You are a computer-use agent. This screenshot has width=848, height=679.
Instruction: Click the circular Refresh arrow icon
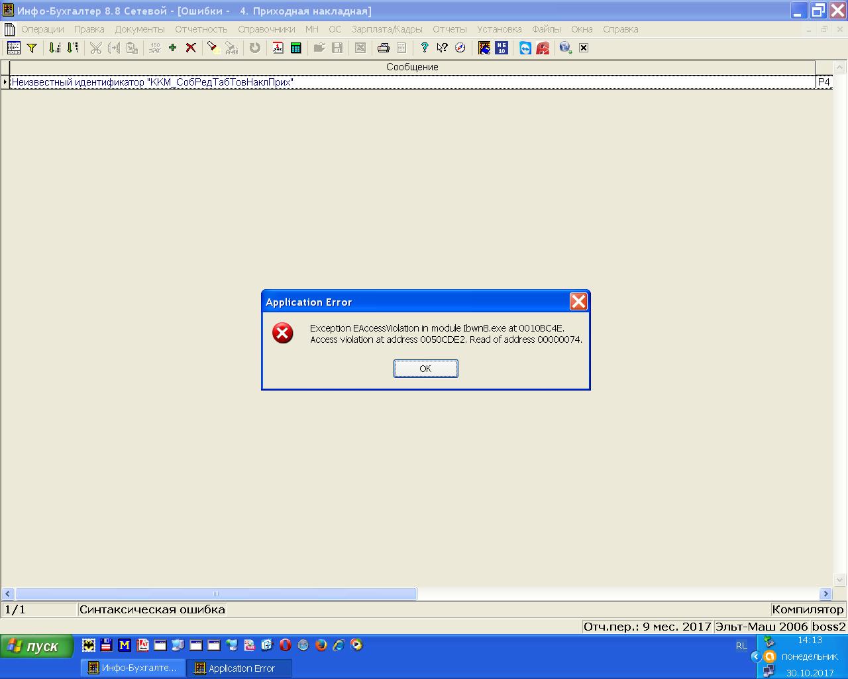coord(255,48)
